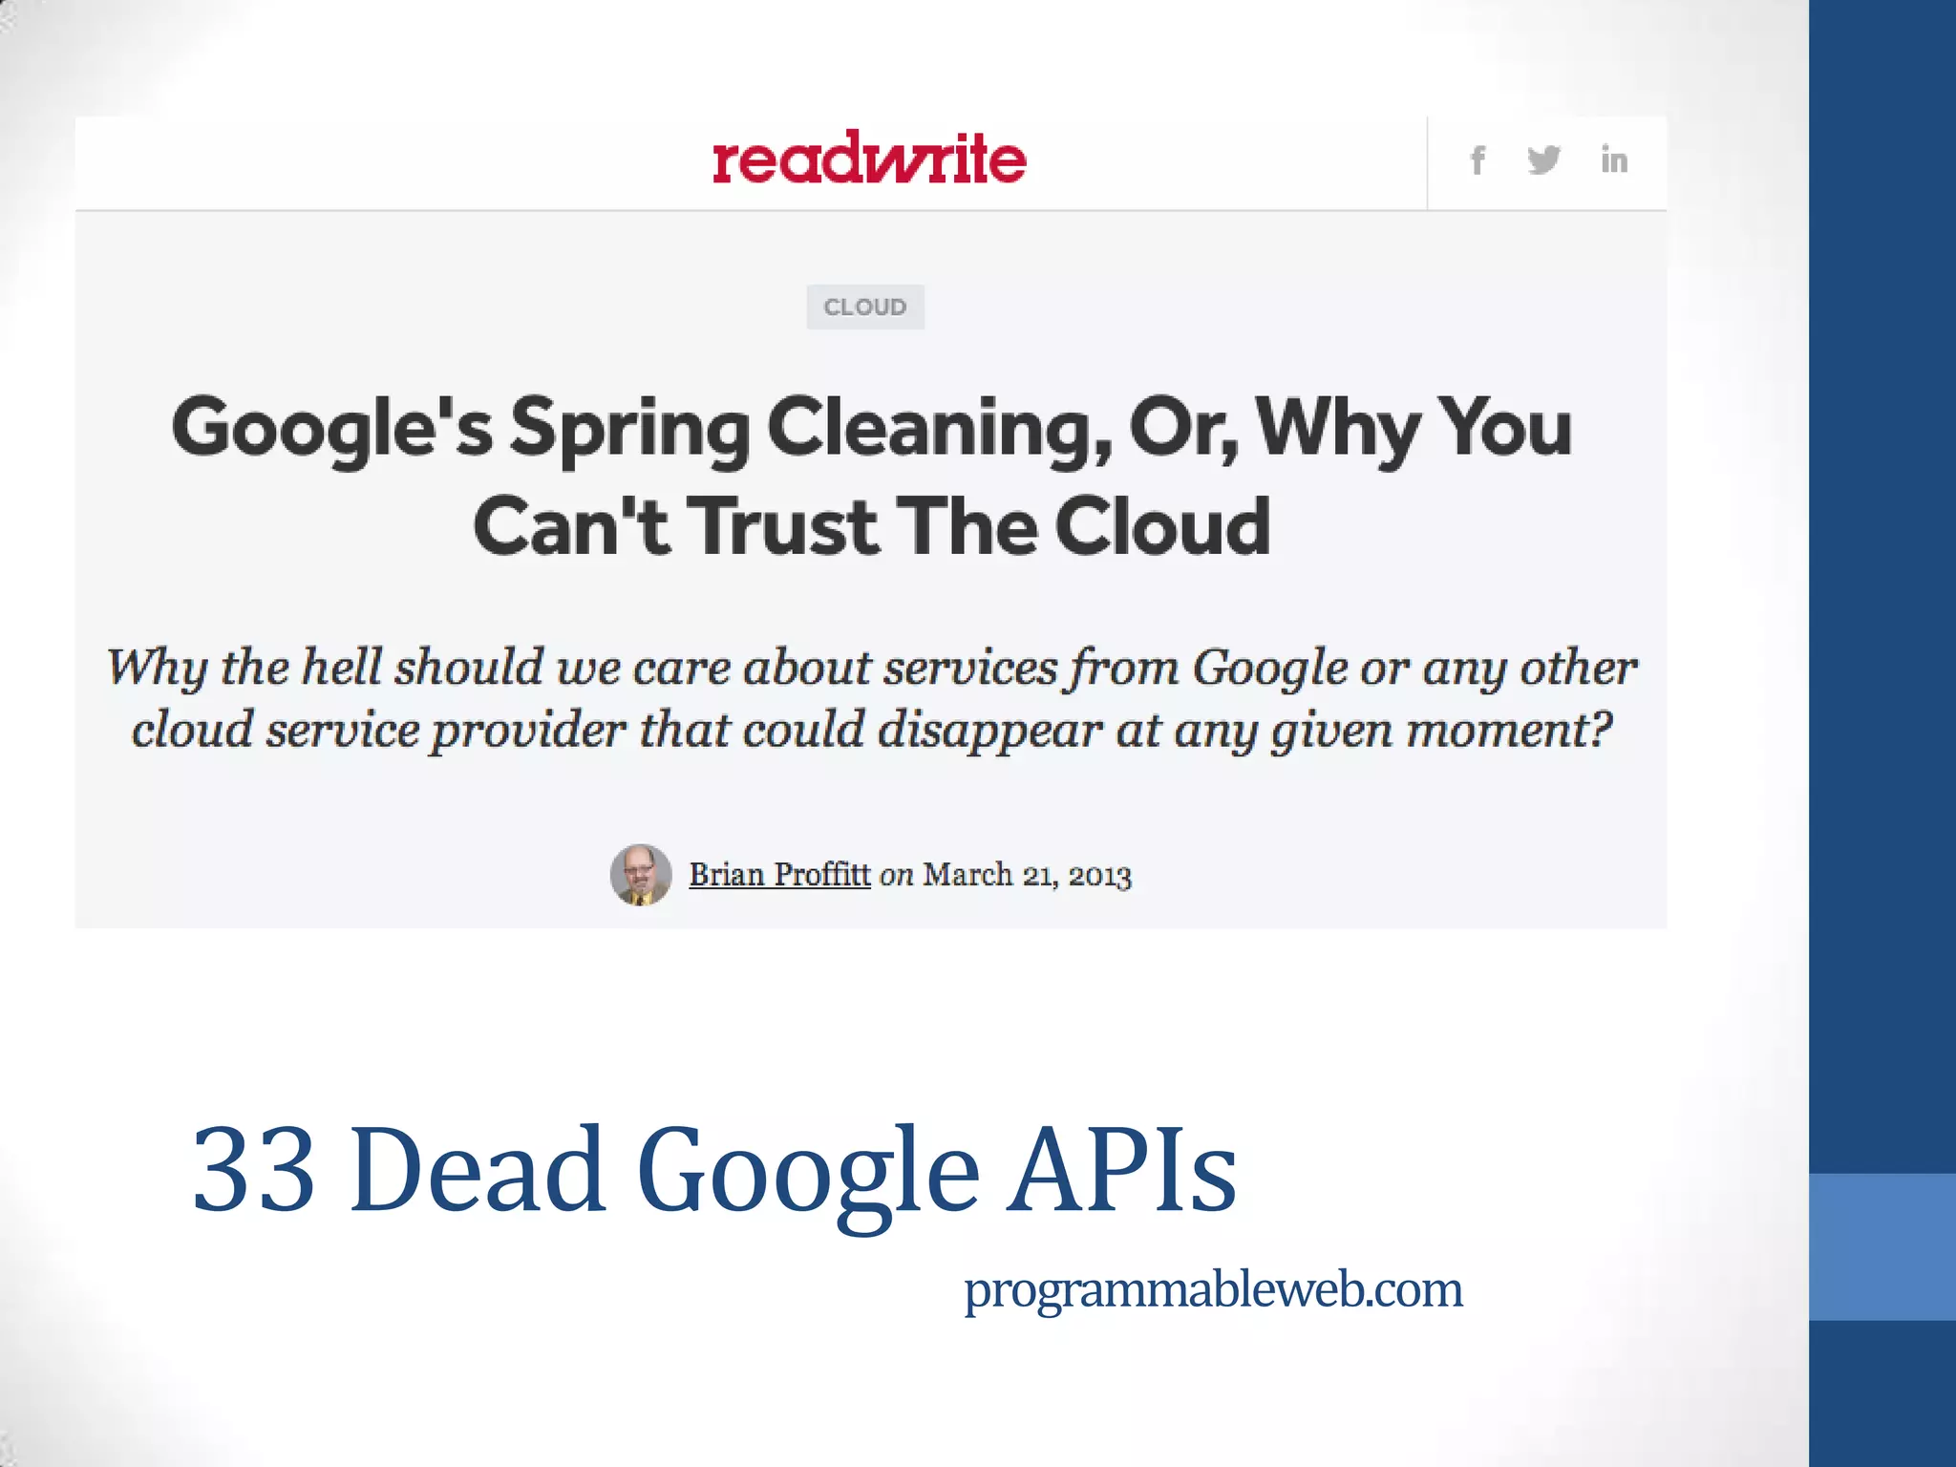Click Brian Proffitt's avatar photo

point(641,875)
